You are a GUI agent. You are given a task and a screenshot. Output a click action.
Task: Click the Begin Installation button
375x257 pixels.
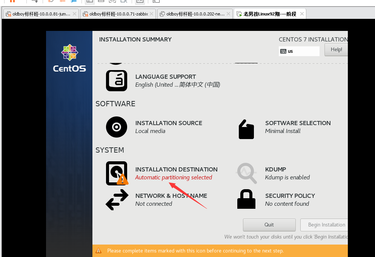[324, 225]
